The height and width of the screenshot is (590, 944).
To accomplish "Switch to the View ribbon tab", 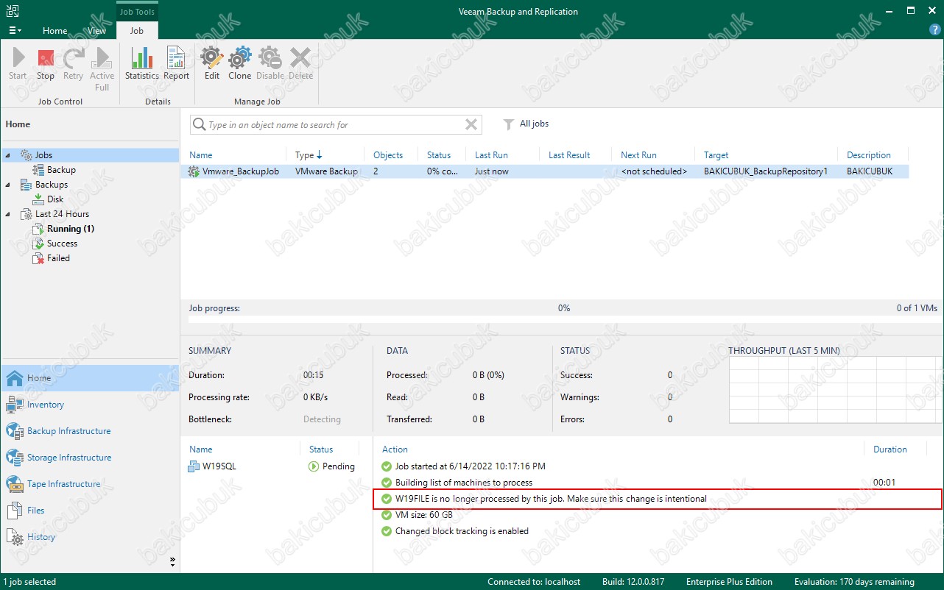I will point(97,31).
